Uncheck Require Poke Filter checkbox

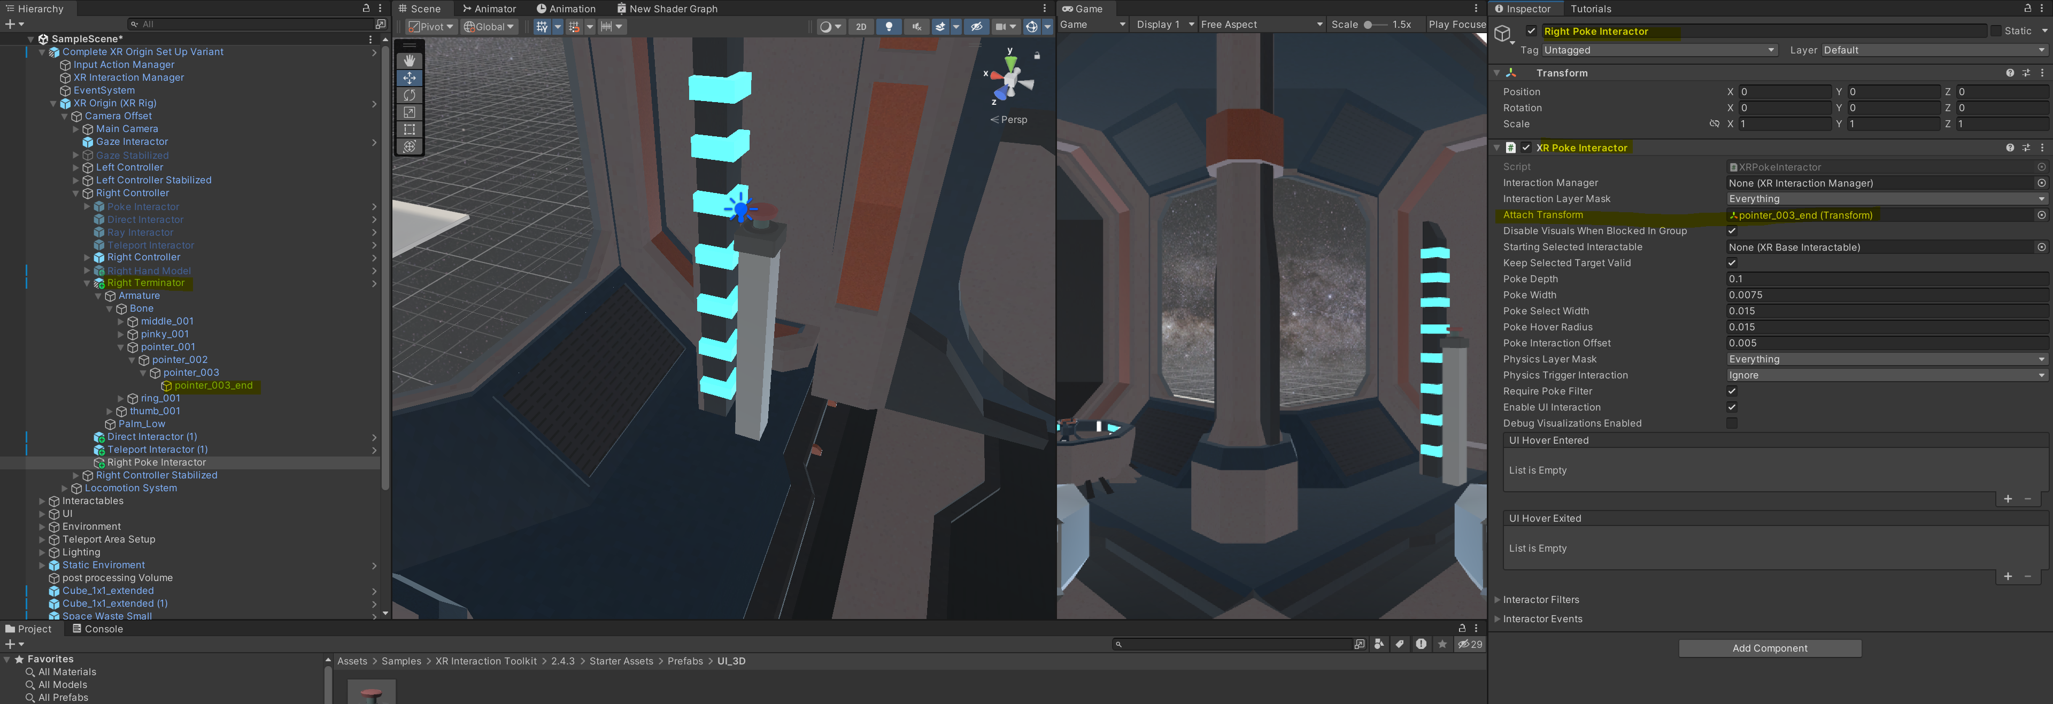pos(1732,391)
